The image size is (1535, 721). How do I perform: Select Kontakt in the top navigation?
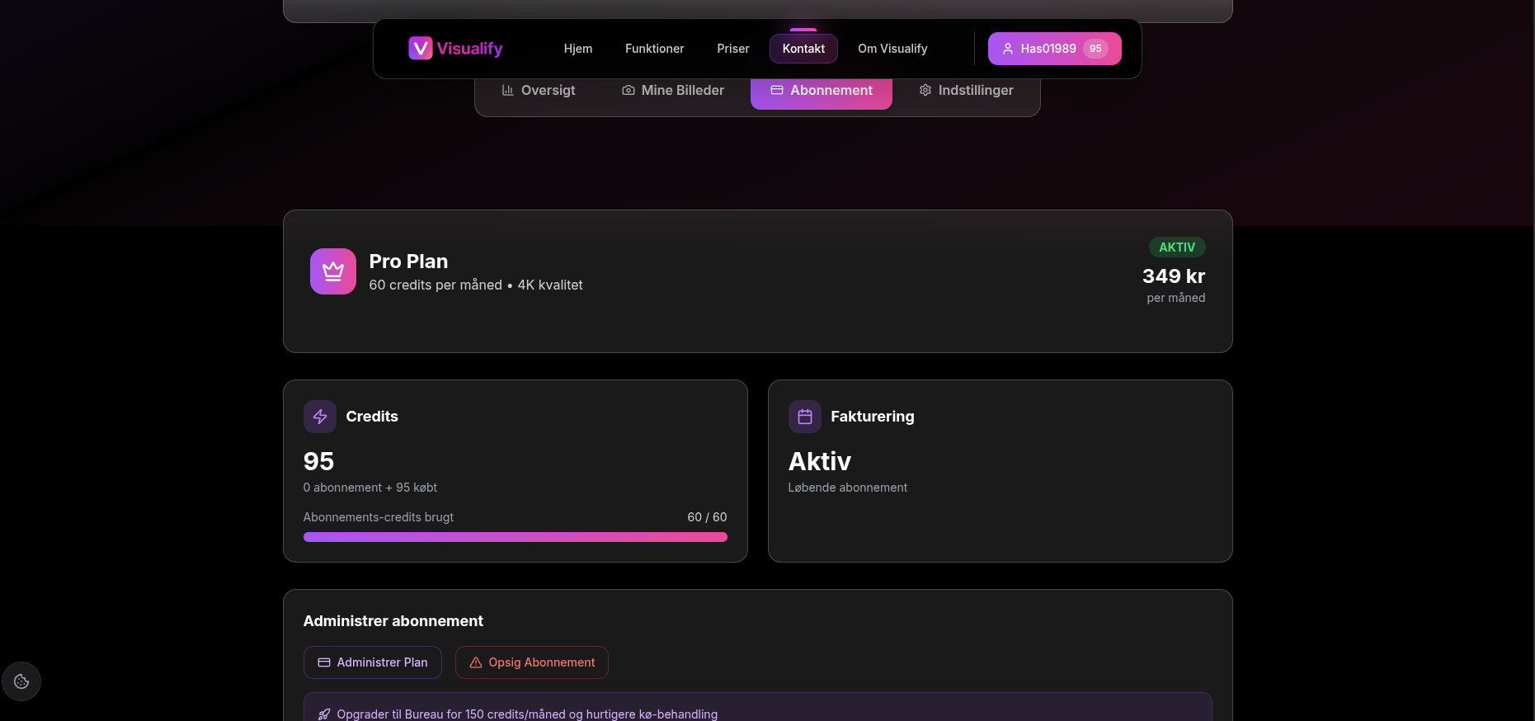pos(803,49)
